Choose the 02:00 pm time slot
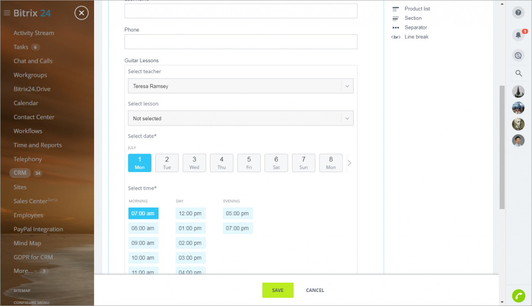This screenshot has width=532, height=306. pyautogui.click(x=190, y=243)
